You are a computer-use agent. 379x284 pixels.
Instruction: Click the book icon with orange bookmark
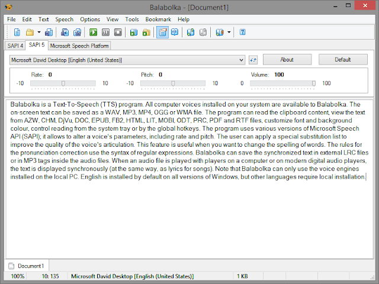(220, 32)
